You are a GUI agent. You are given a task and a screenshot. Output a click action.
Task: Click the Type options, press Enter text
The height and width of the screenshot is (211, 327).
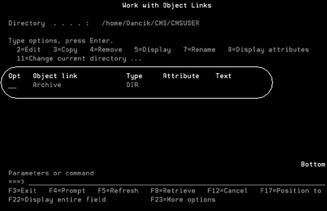pyautogui.click(x=60, y=41)
